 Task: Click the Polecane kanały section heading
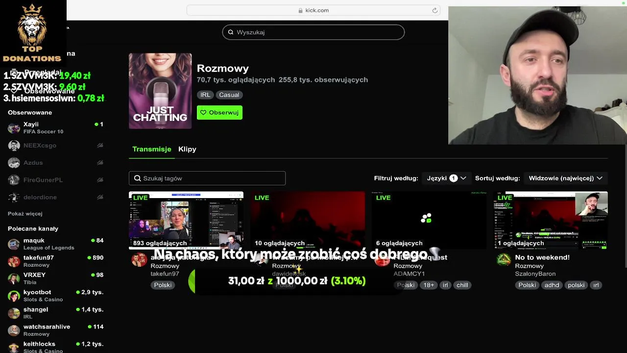click(33, 229)
